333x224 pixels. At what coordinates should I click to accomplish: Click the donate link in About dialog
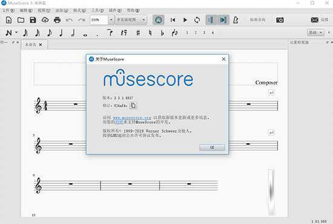tap(119, 122)
